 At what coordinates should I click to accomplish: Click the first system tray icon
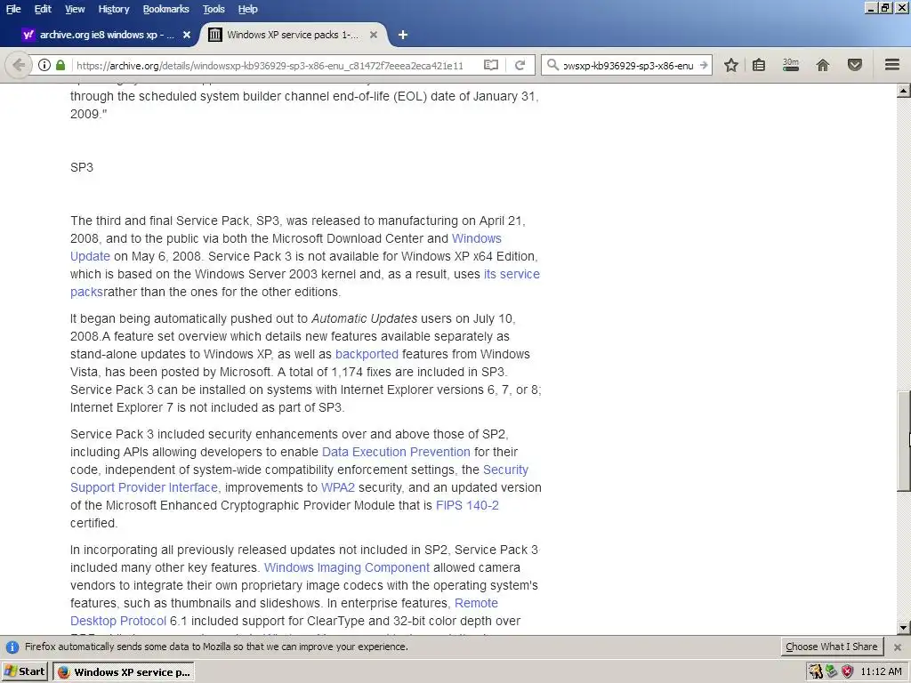point(816,672)
